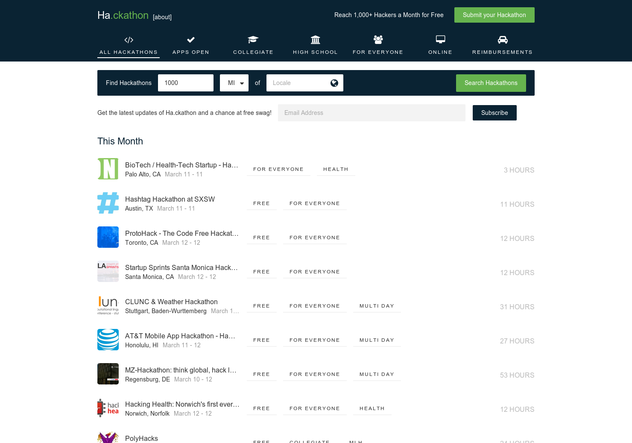Image resolution: width=632 pixels, height=443 pixels.
Task: Open Hashtag Hackathon hash logo
Action: [108, 203]
